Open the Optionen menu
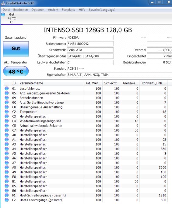This screenshot has width=172, height=208. click(38, 10)
